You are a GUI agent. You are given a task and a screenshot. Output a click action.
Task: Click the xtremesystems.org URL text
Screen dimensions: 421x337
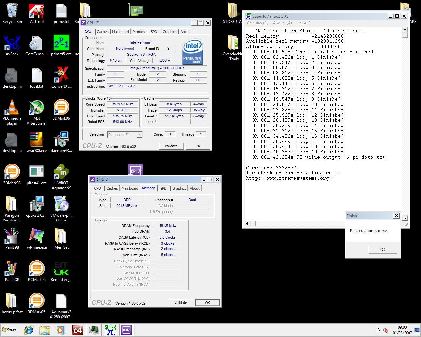pyautogui.click(x=289, y=178)
